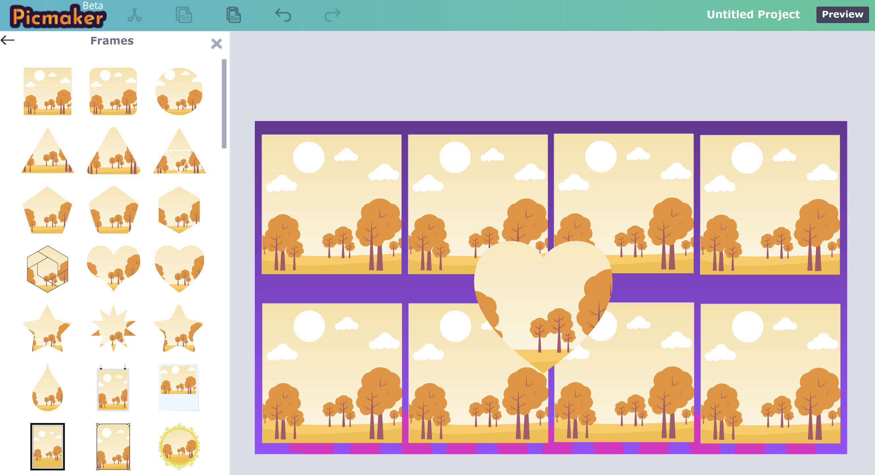875x475 pixels.
Task: Close the Frames panel
Action: 216,44
